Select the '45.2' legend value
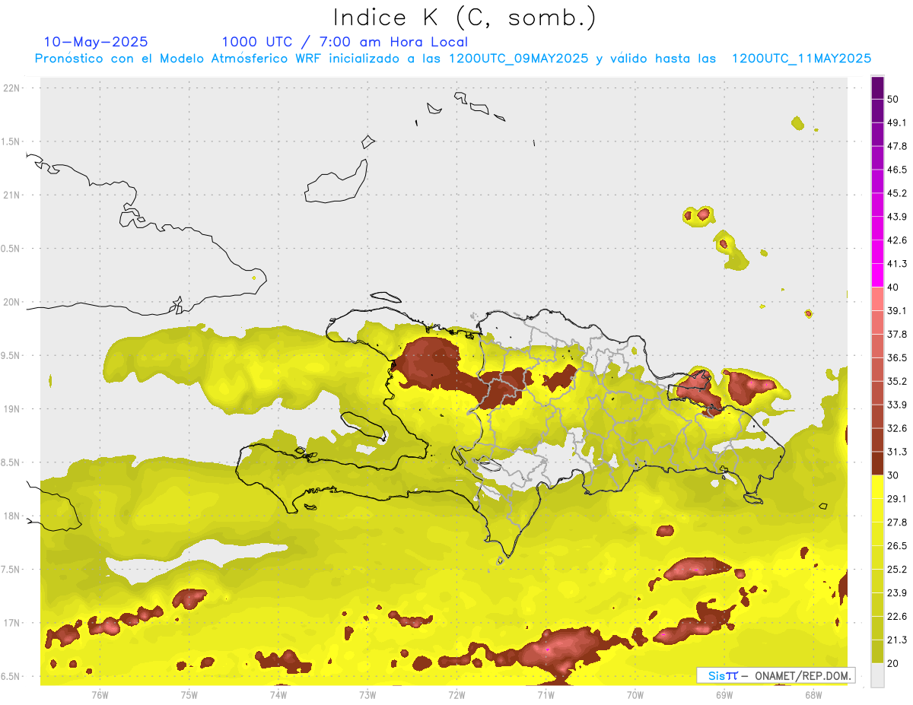913x705 pixels. pyautogui.click(x=897, y=193)
